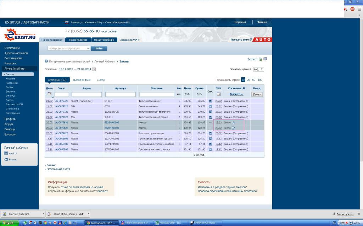Toggle paid checkbox for the NGK 6376 row
This screenshot has height=226, width=363.
[x=210, y=107]
